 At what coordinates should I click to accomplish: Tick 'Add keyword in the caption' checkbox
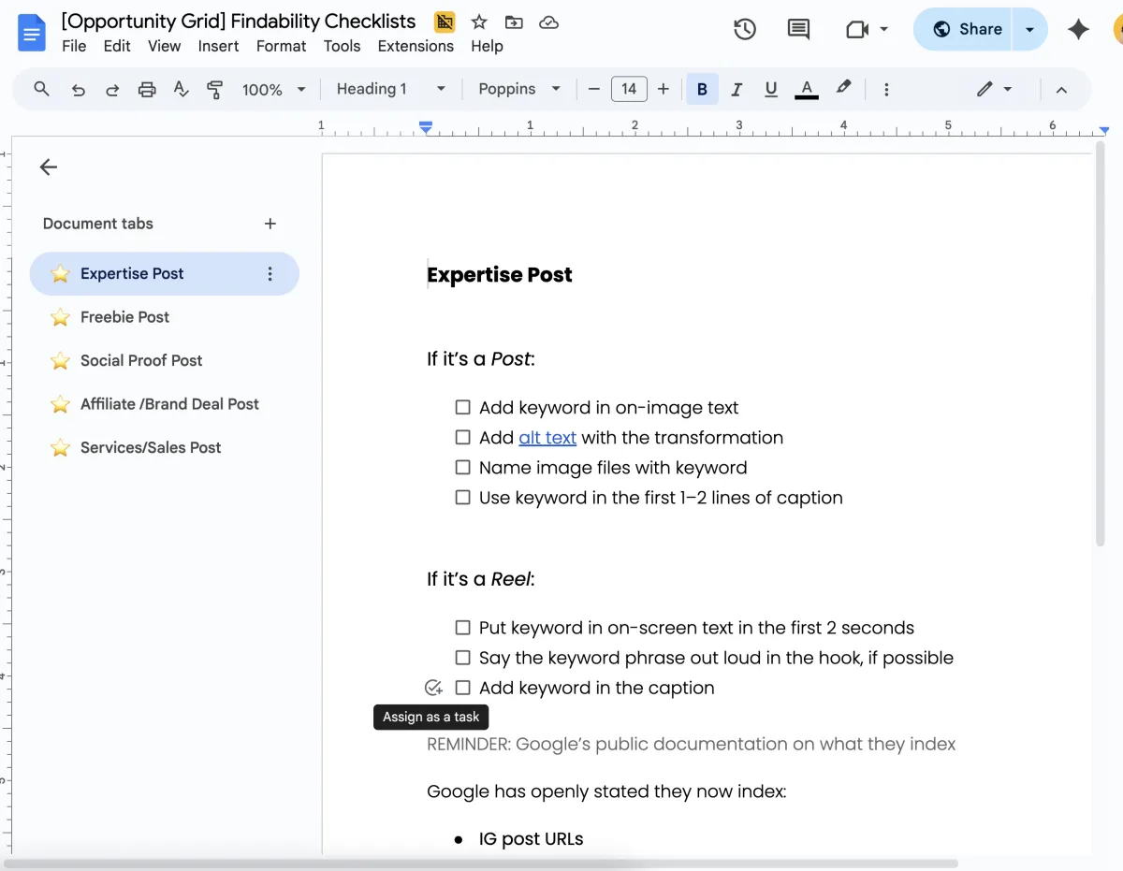[x=462, y=688]
